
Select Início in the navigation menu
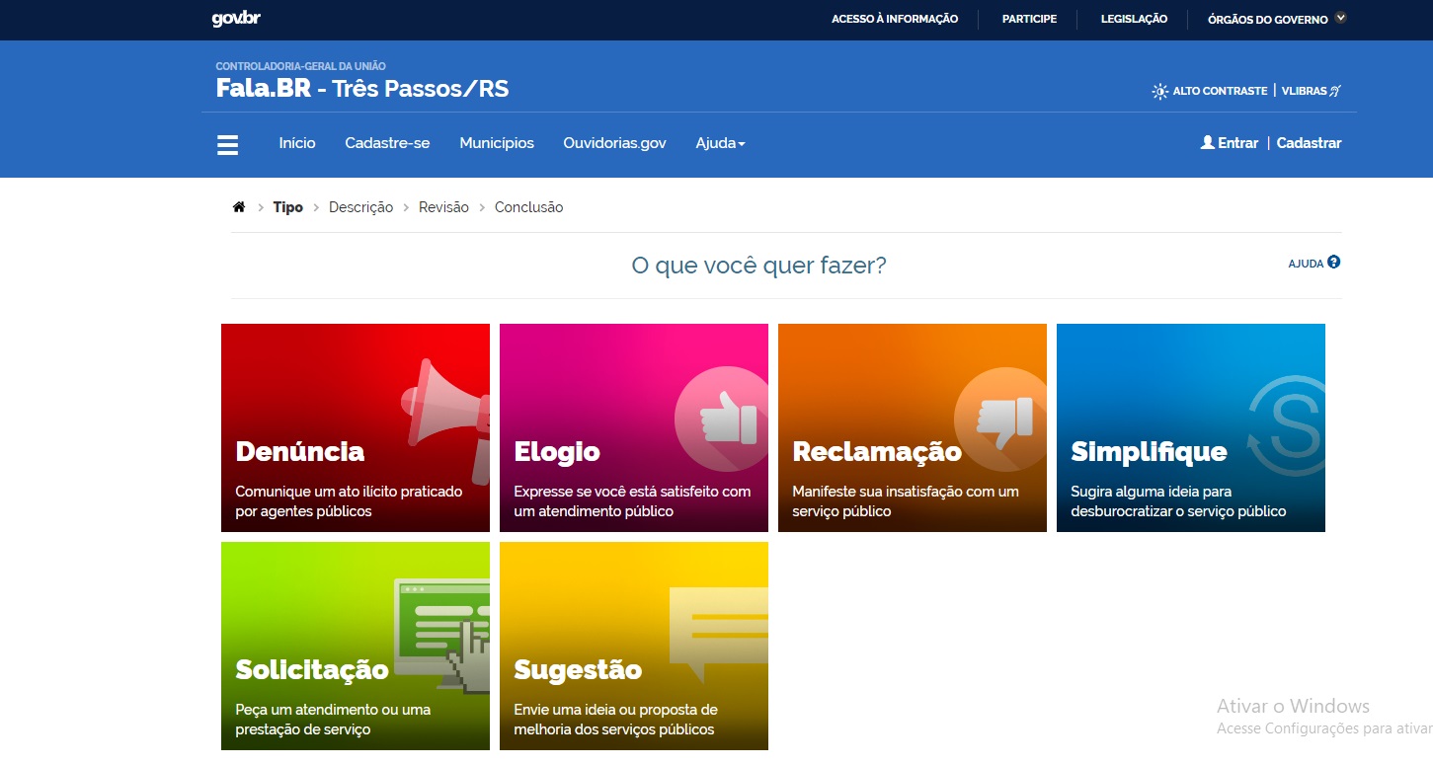296,143
